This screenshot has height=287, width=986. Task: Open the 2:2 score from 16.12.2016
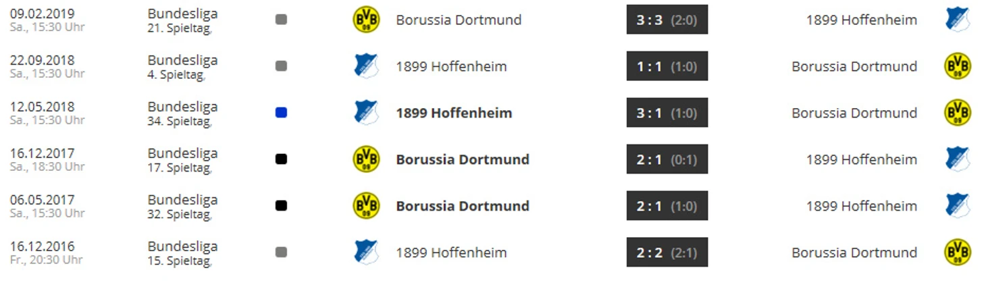667,252
